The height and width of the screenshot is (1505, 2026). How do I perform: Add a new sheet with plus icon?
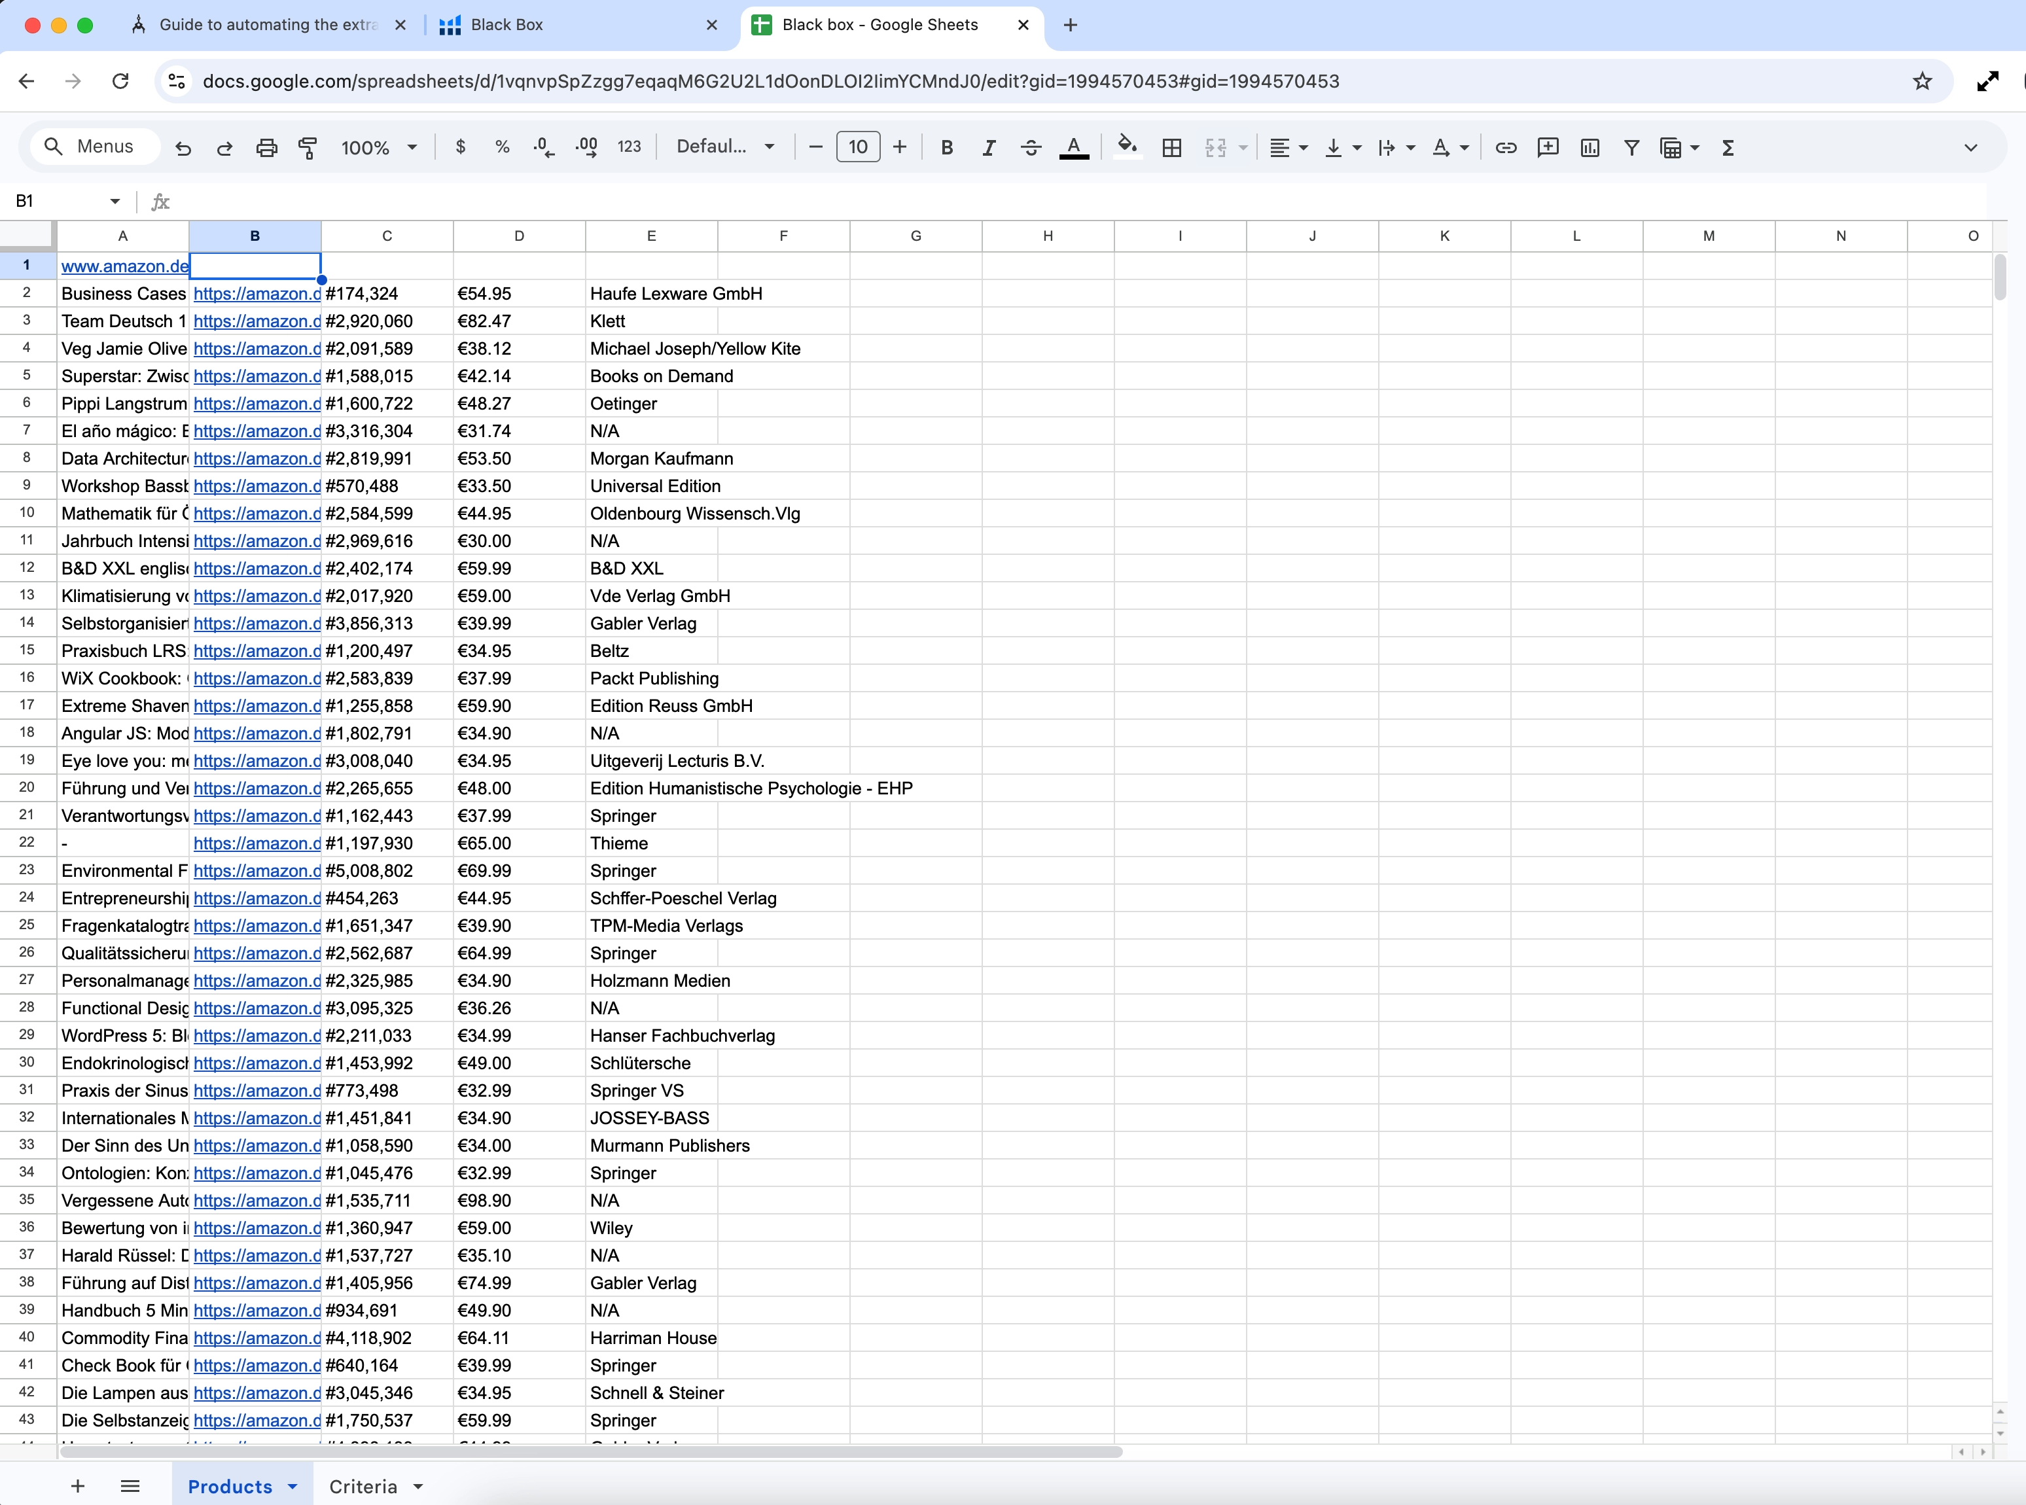click(x=79, y=1486)
